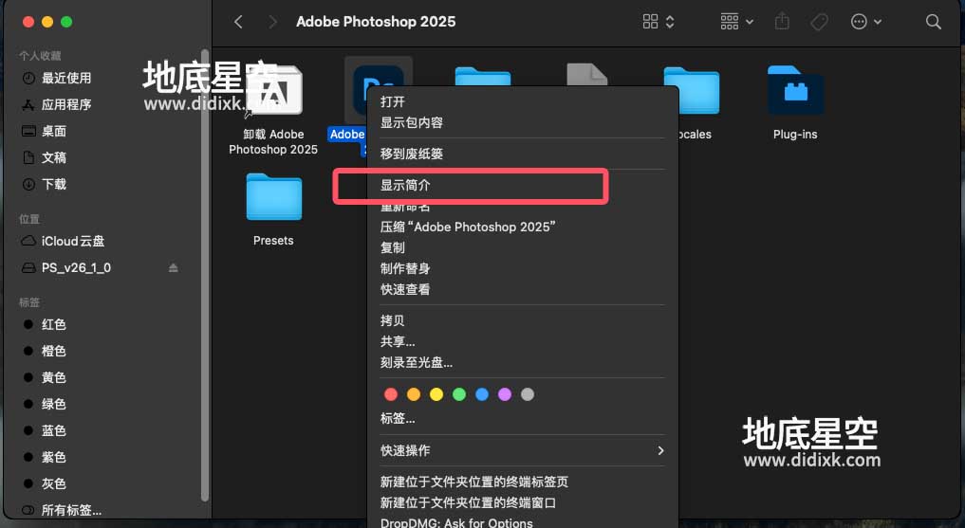Viewport: 965px width, 528px height.
Task: Open 桌面 in the sidebar
Action: coord(53,131)
